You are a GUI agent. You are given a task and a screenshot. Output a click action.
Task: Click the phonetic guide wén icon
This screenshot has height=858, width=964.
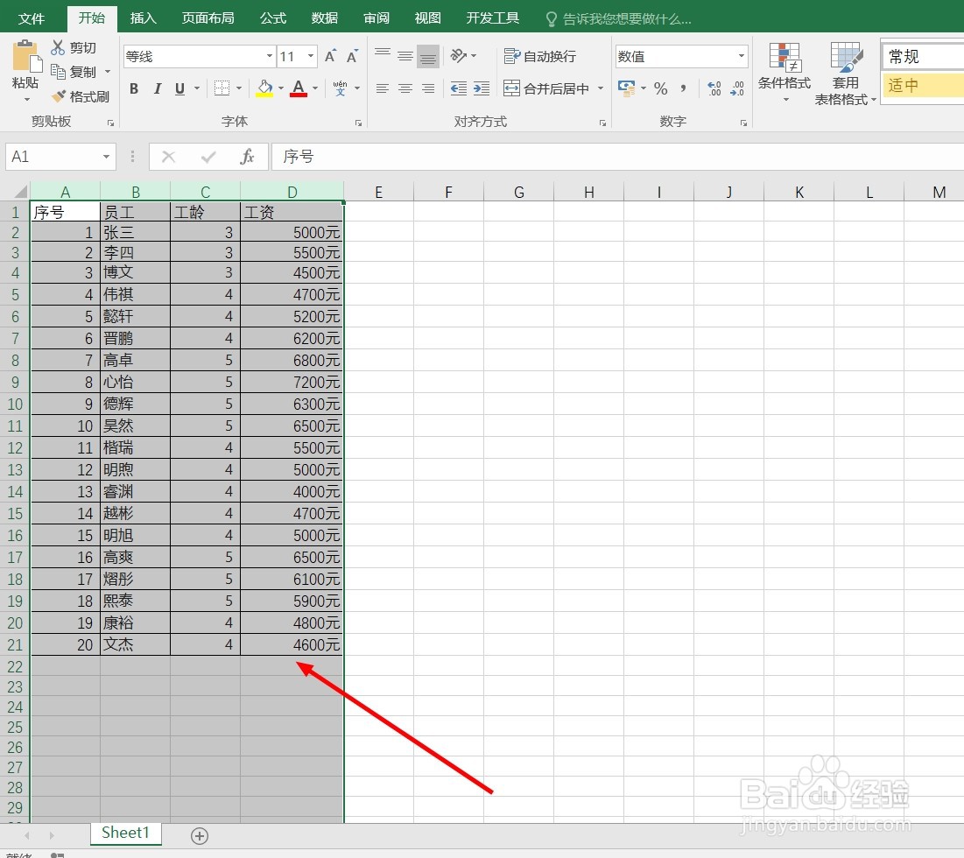pyautogui.click(x=340, y=88)
